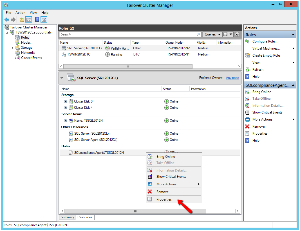Collapse the SQLcomplianceAgent section in Actions pane

[x=293, y=85]
